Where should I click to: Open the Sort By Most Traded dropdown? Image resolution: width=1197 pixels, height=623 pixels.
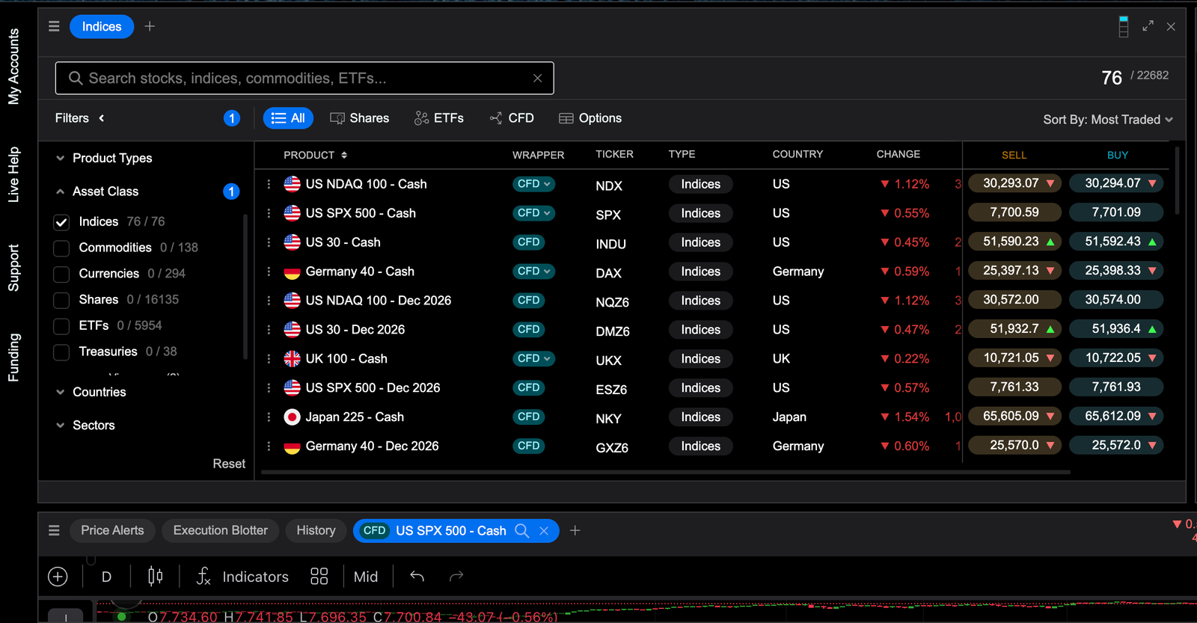1108,120
